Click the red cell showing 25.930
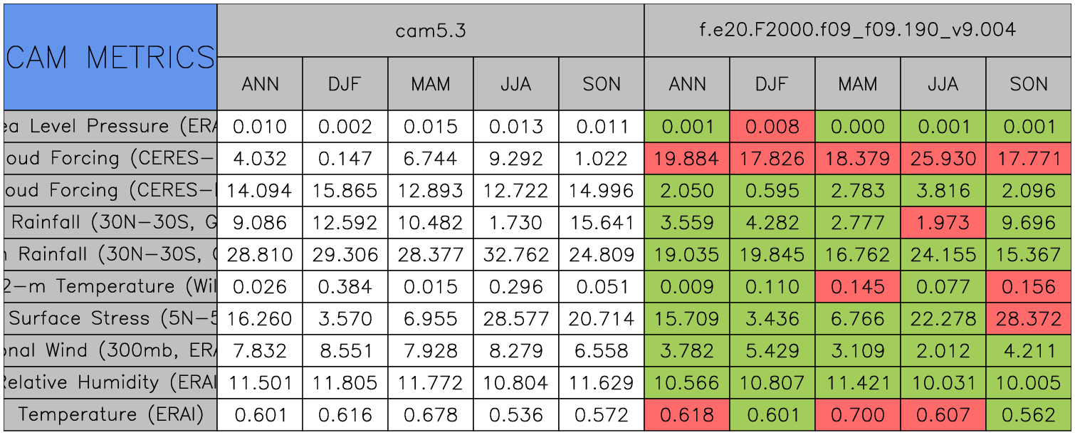 click(943, 159)
